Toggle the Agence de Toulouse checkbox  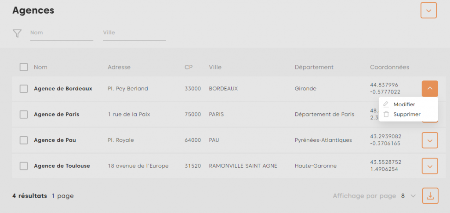click(x=24, y=166)
